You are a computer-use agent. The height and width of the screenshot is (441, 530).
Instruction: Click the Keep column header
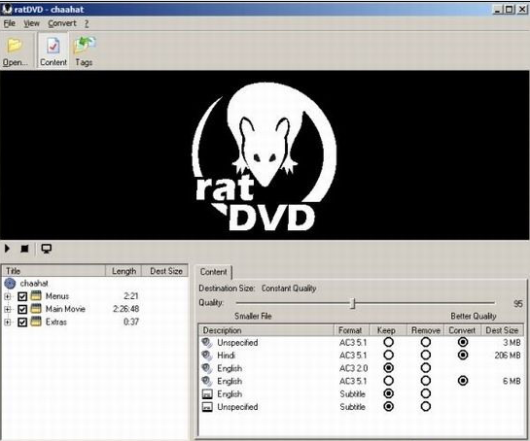click(x=387, y=330)
